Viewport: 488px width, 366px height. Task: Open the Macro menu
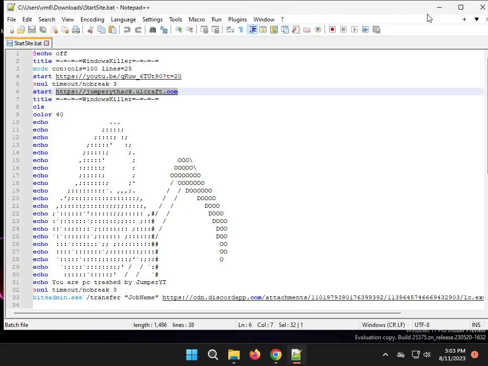click(197, 19)
